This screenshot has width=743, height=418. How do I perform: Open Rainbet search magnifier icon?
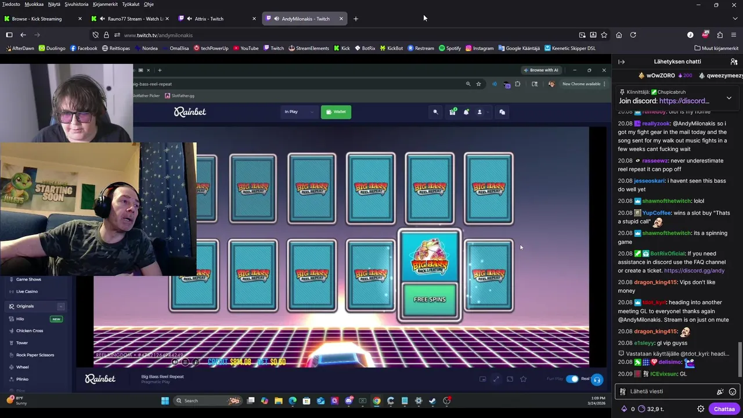click(x=435, y=112)
